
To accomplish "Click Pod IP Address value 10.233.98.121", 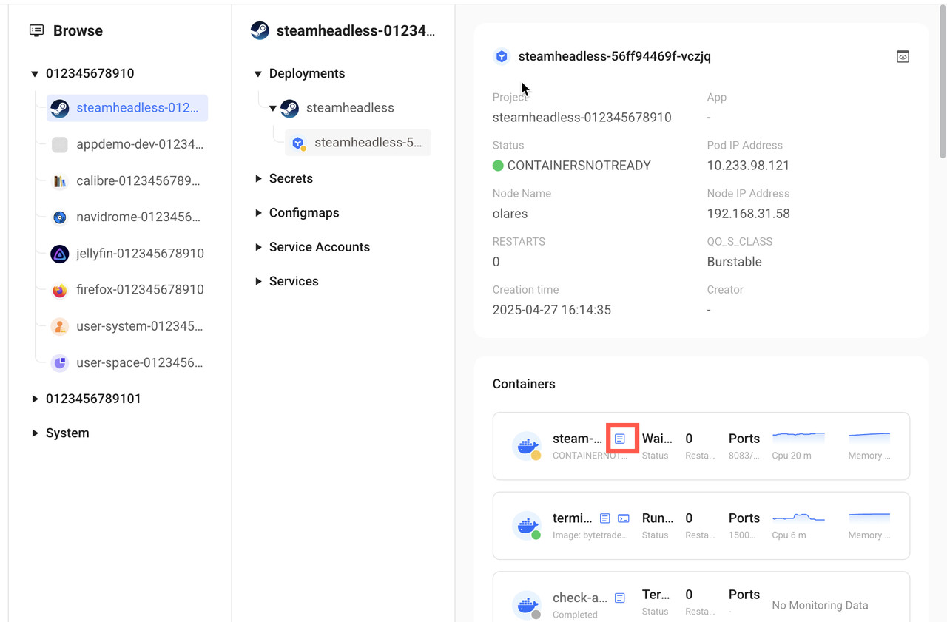I will click(748, 166).
